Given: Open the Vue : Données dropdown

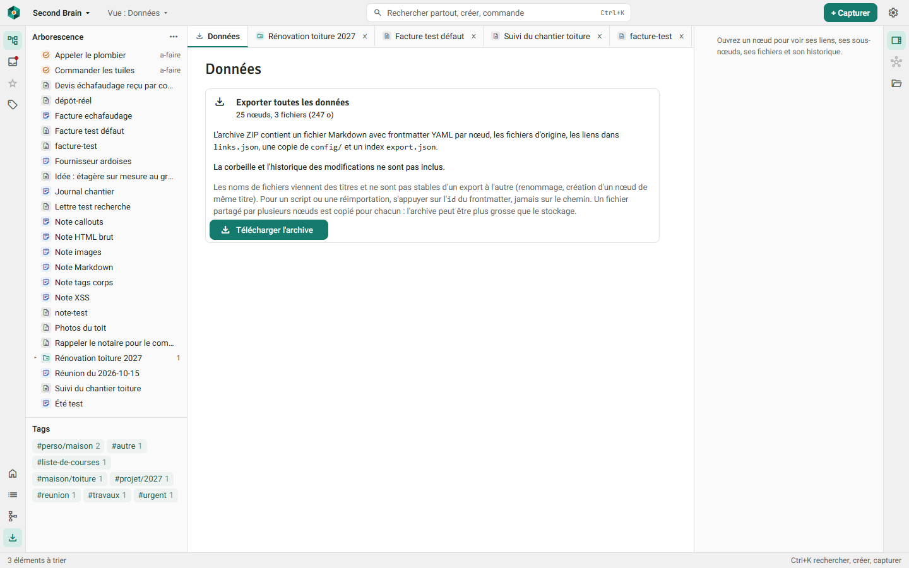Looking at the screenshot, I should pyautogui.click(x=138, y=13).
